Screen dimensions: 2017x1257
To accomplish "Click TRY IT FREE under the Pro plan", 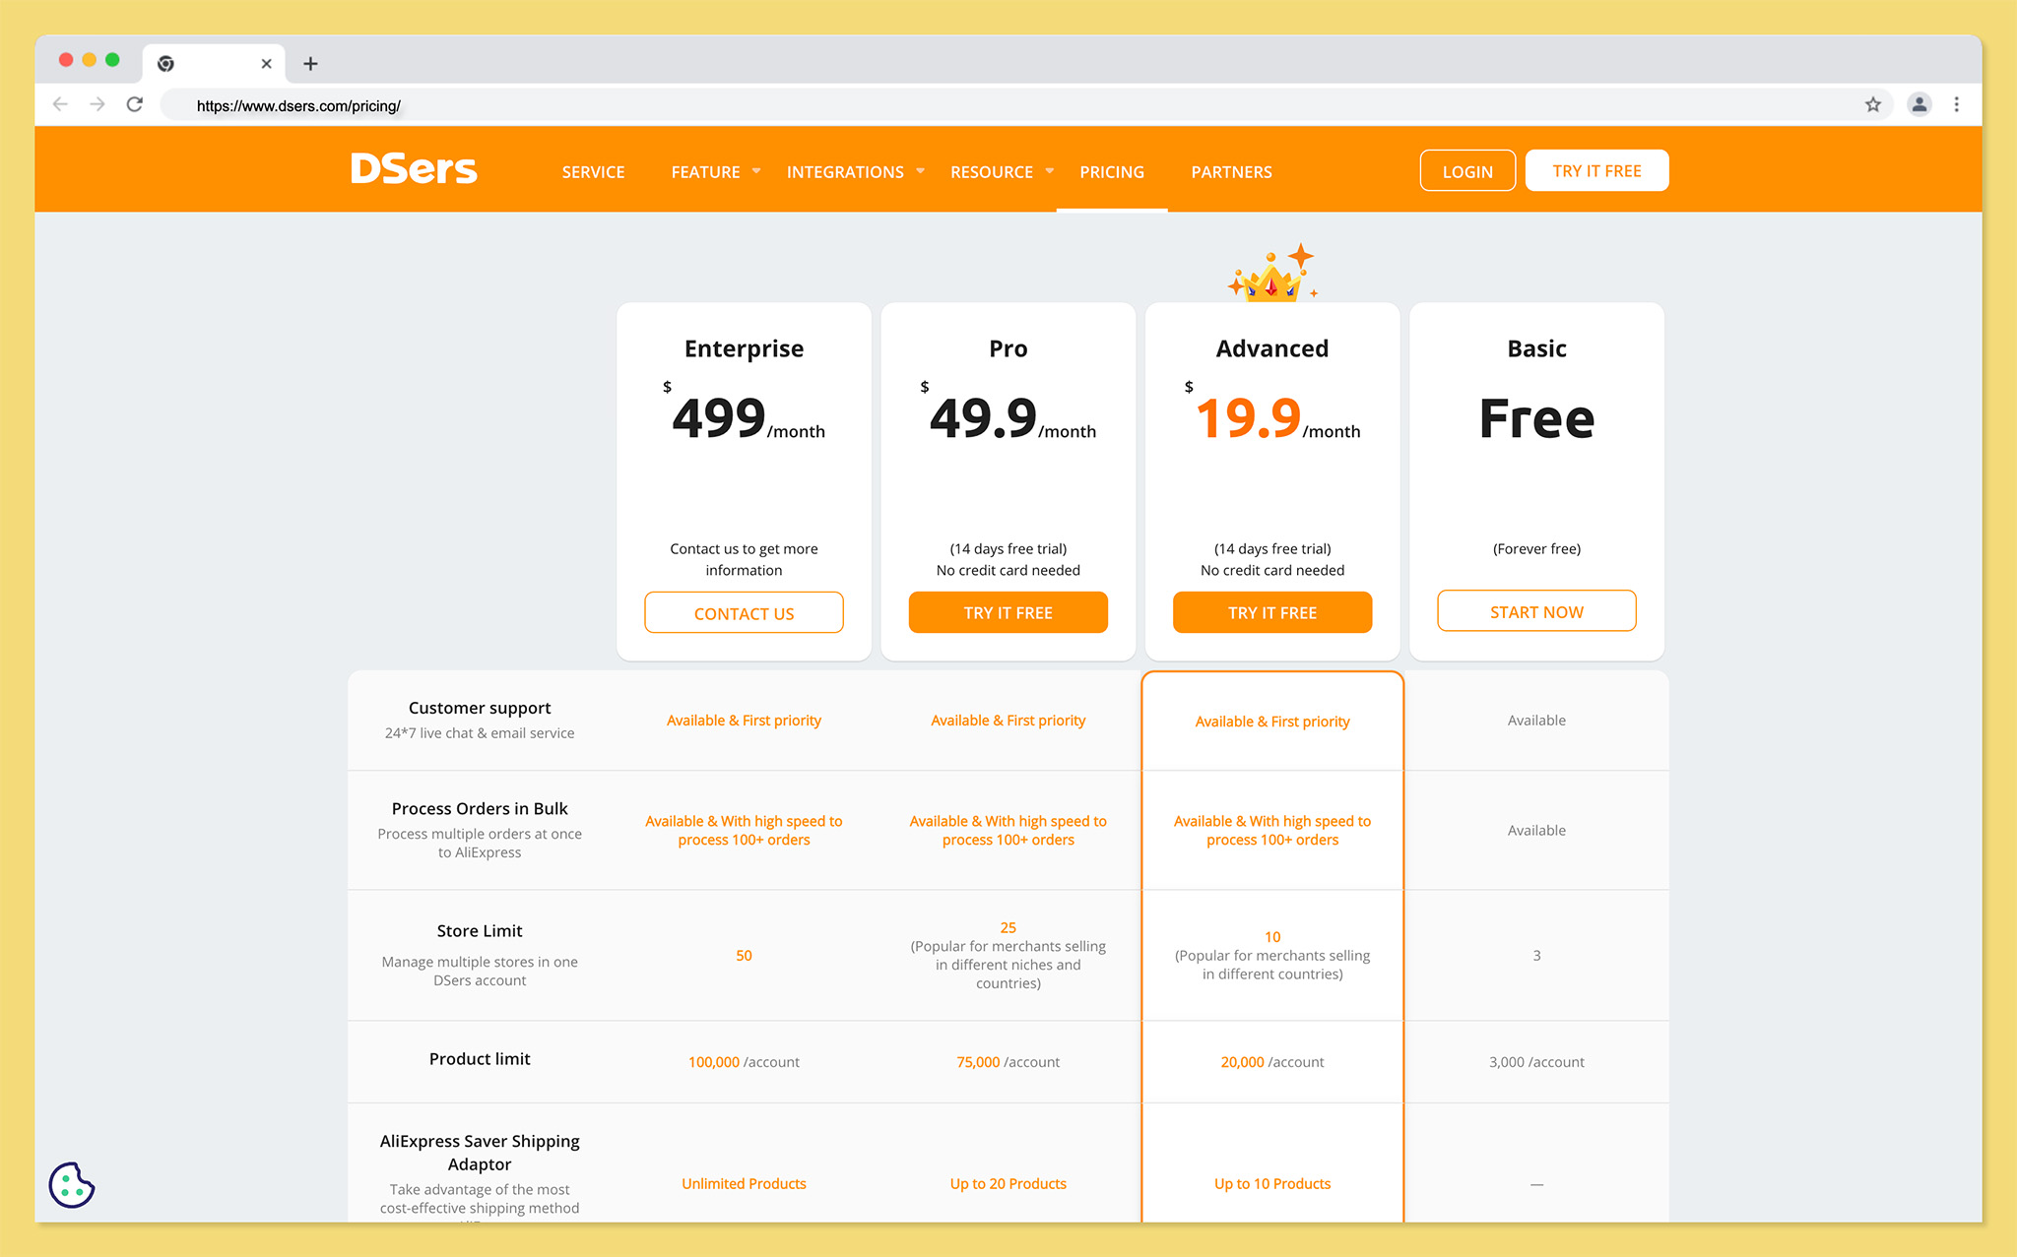I will (1008, 612).
